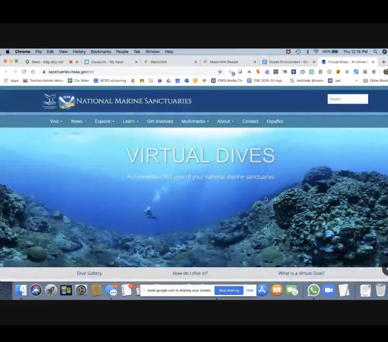The image size is (388, 342).
Task: Open the App Store from the dock
Action: [262, 290]
